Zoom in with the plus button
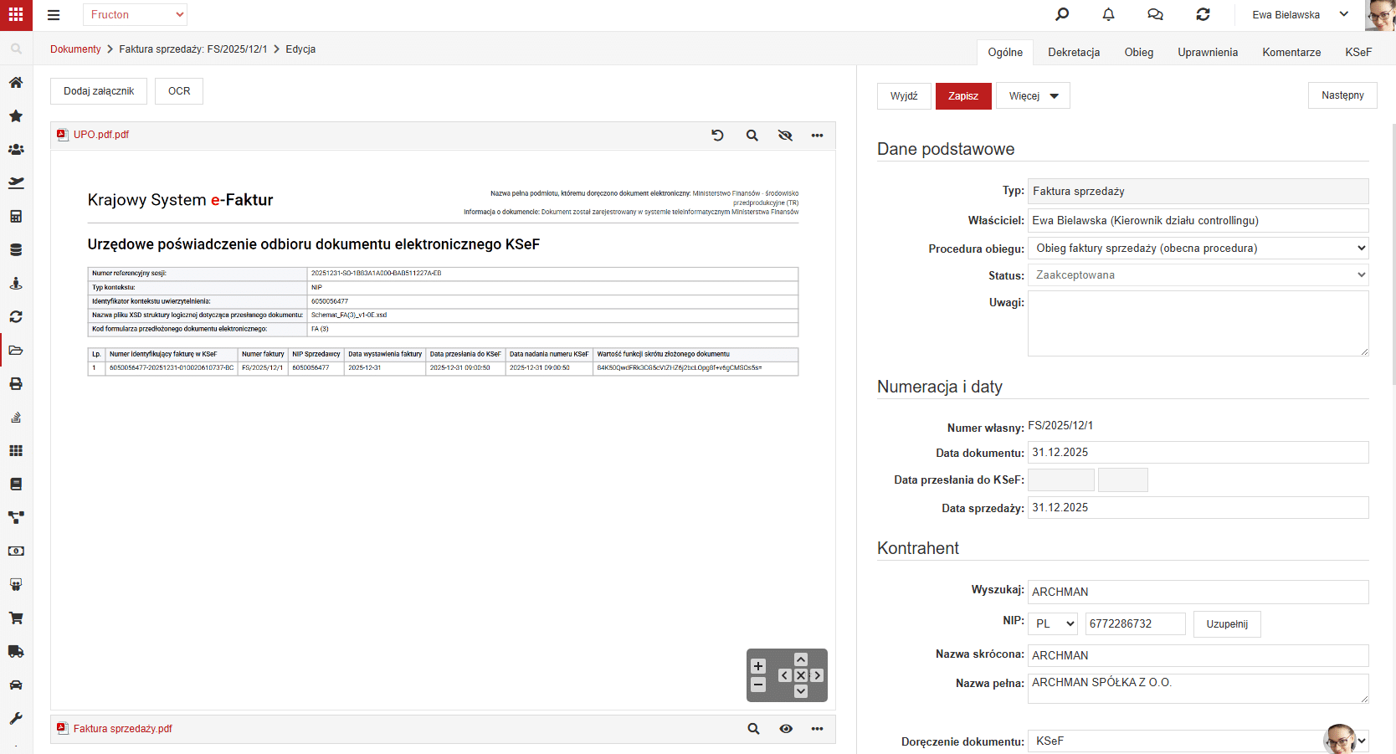The width and height of the screenshot is (1396, 754). pyautogui.click(x=758, y=666)
